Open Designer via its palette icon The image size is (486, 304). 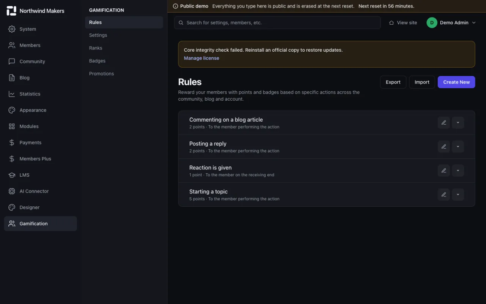(x=12, y=207)
